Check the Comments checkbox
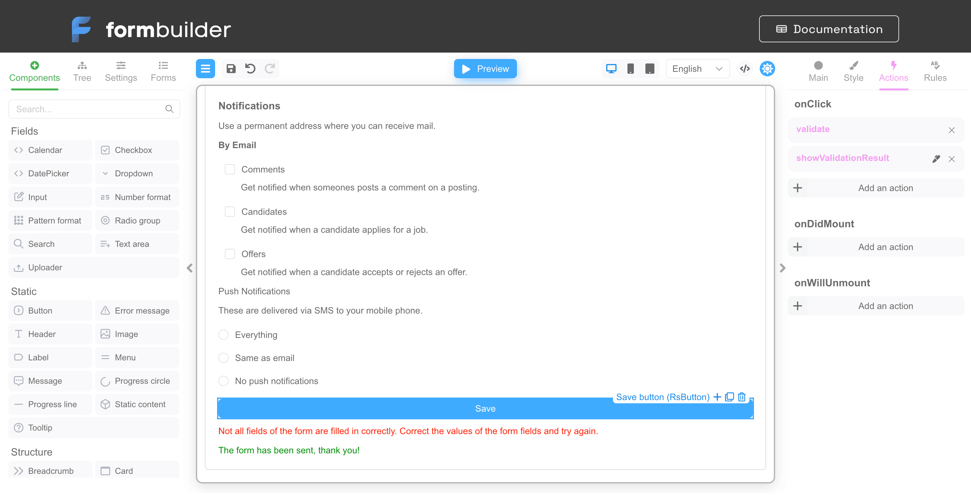This screenshot has width=971, height=495. click(230, 169)
